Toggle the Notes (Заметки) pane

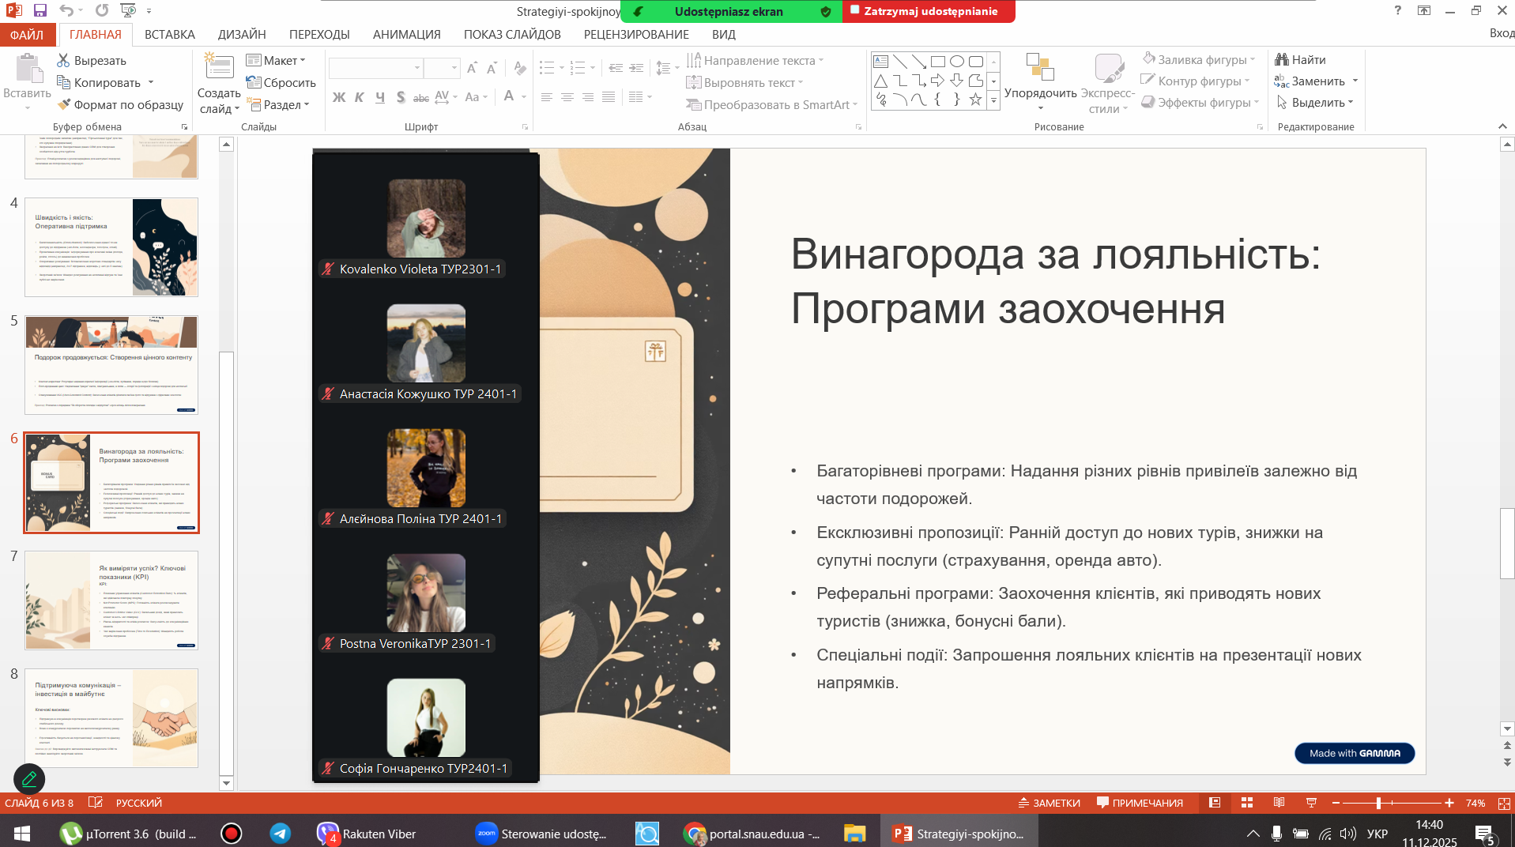click(1049, 803)
